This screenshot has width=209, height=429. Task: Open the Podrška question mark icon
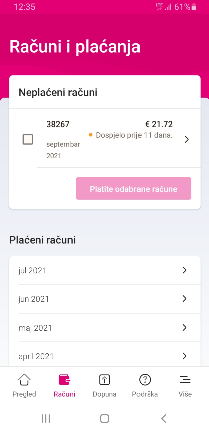point(145,380)
